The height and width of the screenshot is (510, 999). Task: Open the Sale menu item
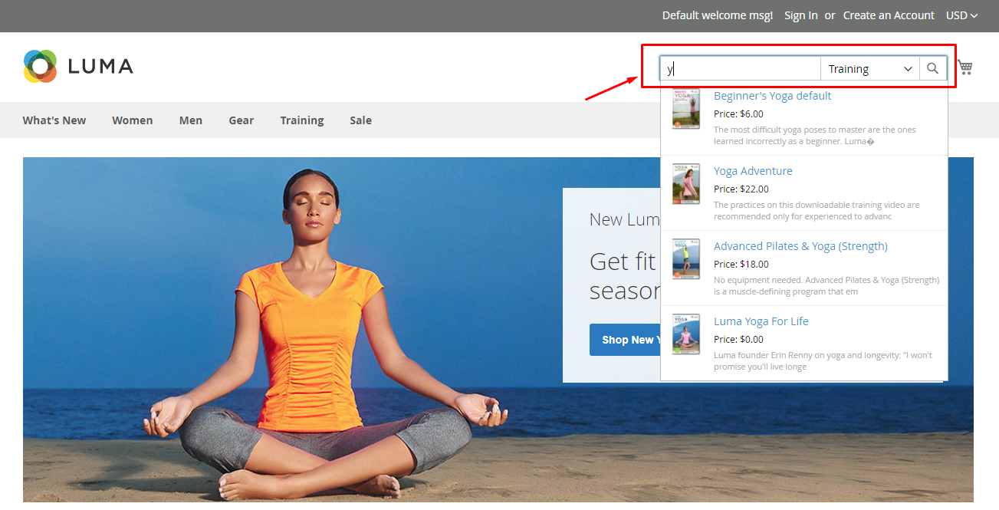[x=360, y=120]
